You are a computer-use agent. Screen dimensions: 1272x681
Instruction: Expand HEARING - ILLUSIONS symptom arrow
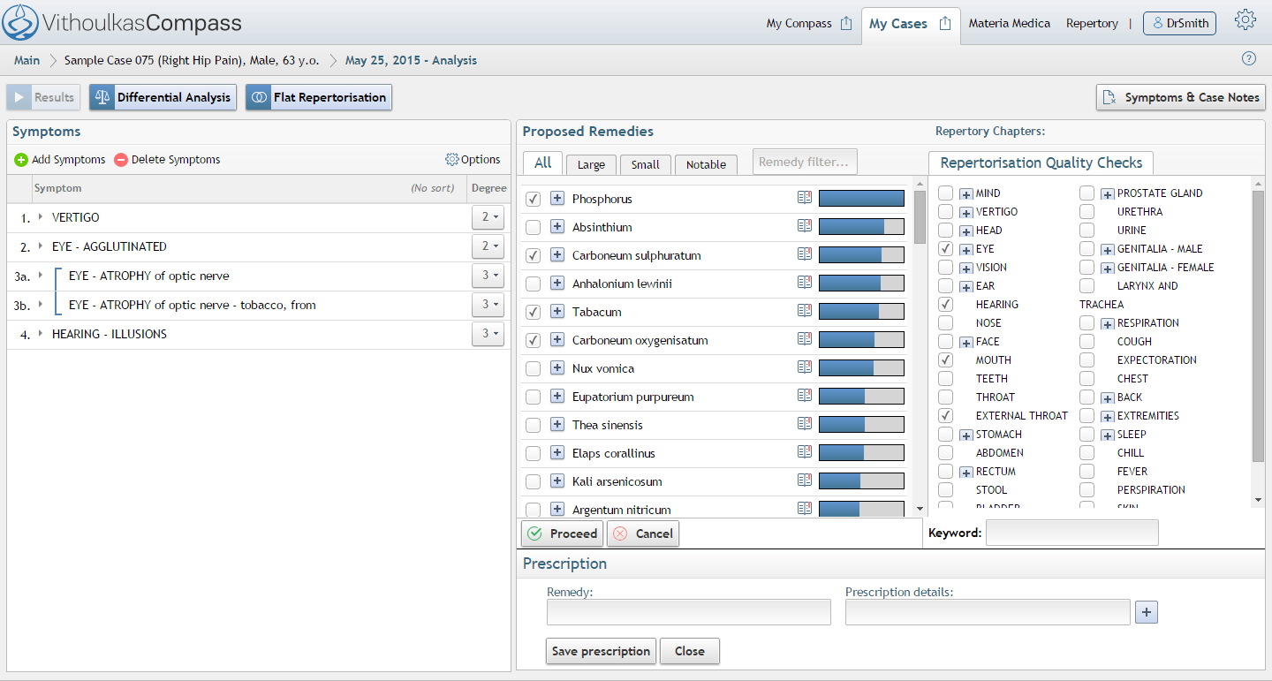click(41, 333)
